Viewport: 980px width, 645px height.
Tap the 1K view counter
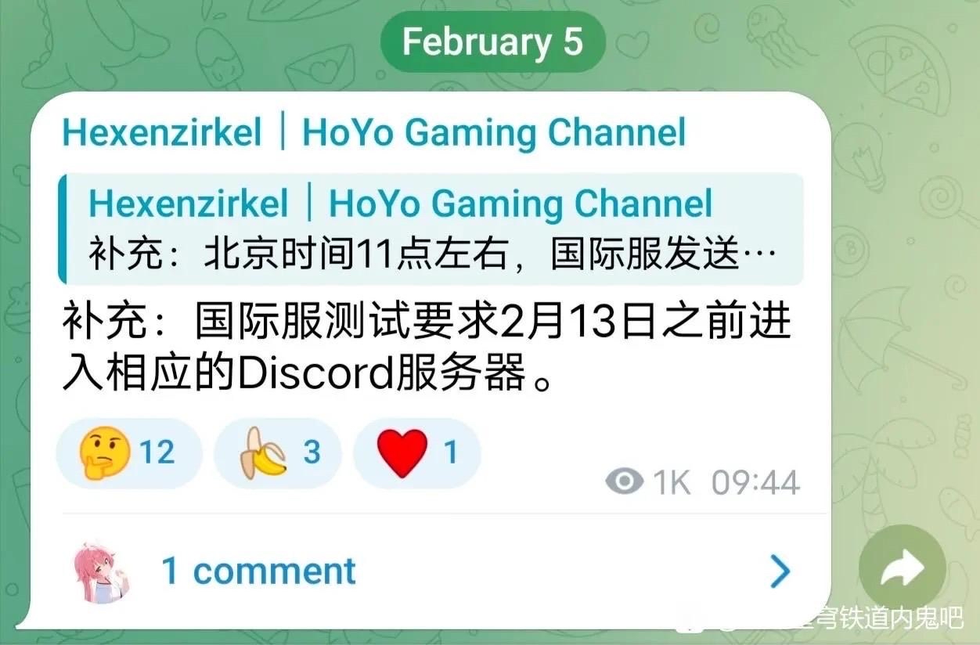click(672, 482)
